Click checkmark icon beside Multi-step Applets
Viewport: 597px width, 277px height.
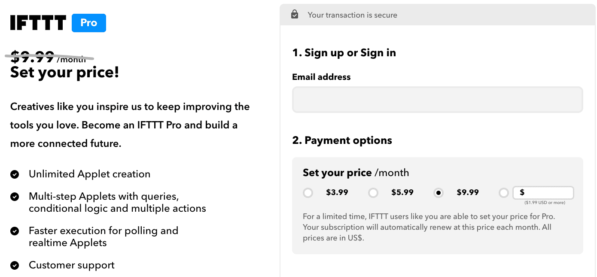[15, 197]
